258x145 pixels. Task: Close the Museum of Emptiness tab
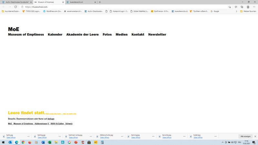point(63,2)
